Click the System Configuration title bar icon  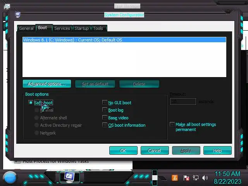point(17,15)
